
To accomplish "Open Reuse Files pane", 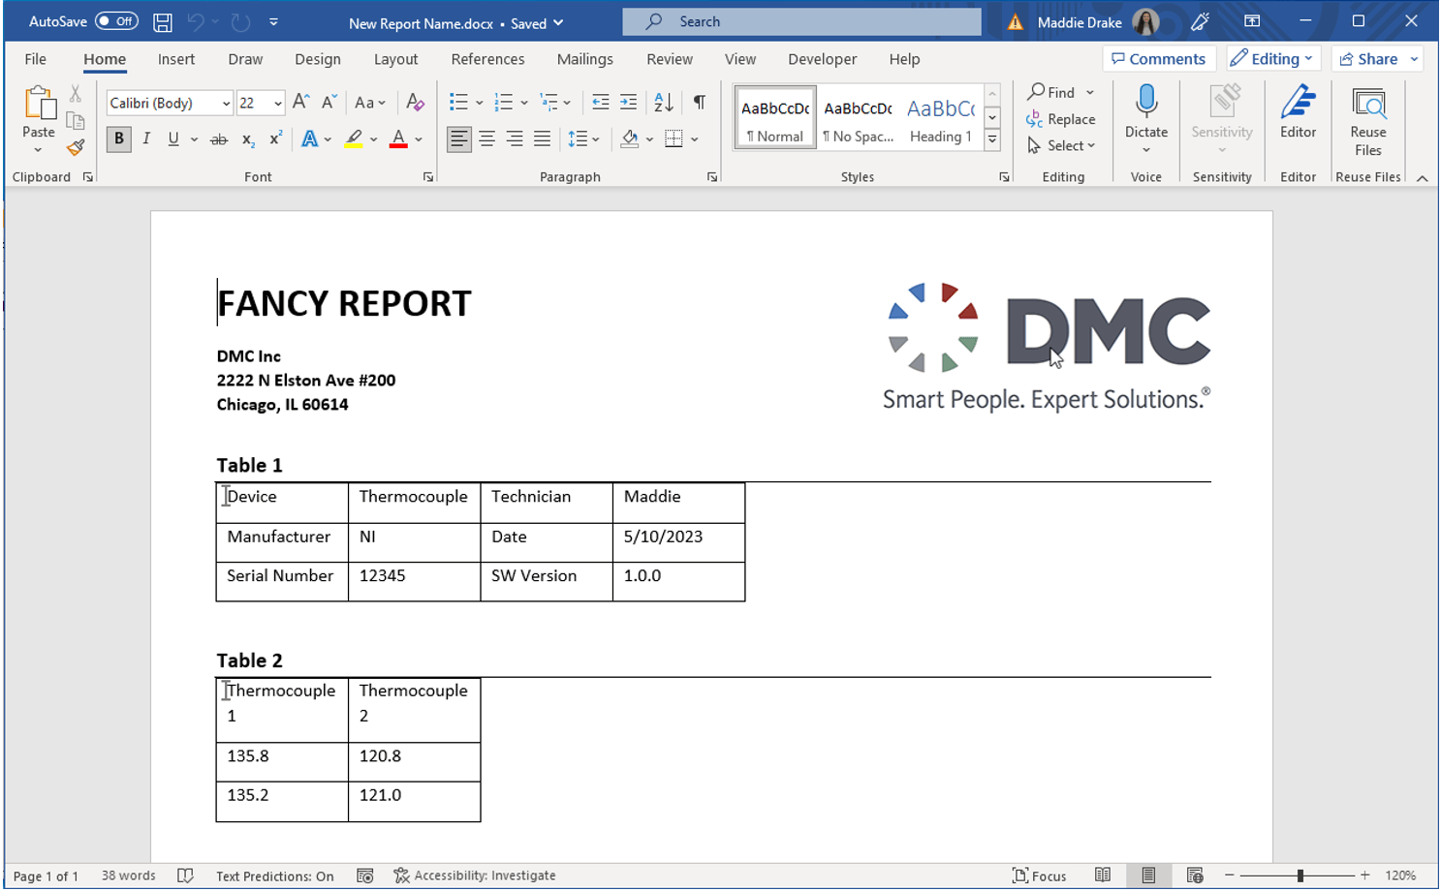I will tap(1367, 122).
